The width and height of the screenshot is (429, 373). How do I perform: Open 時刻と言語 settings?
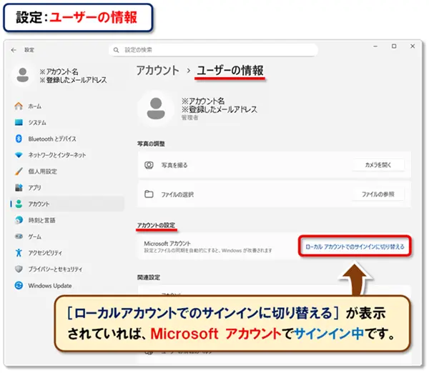[x=67, y=220]
